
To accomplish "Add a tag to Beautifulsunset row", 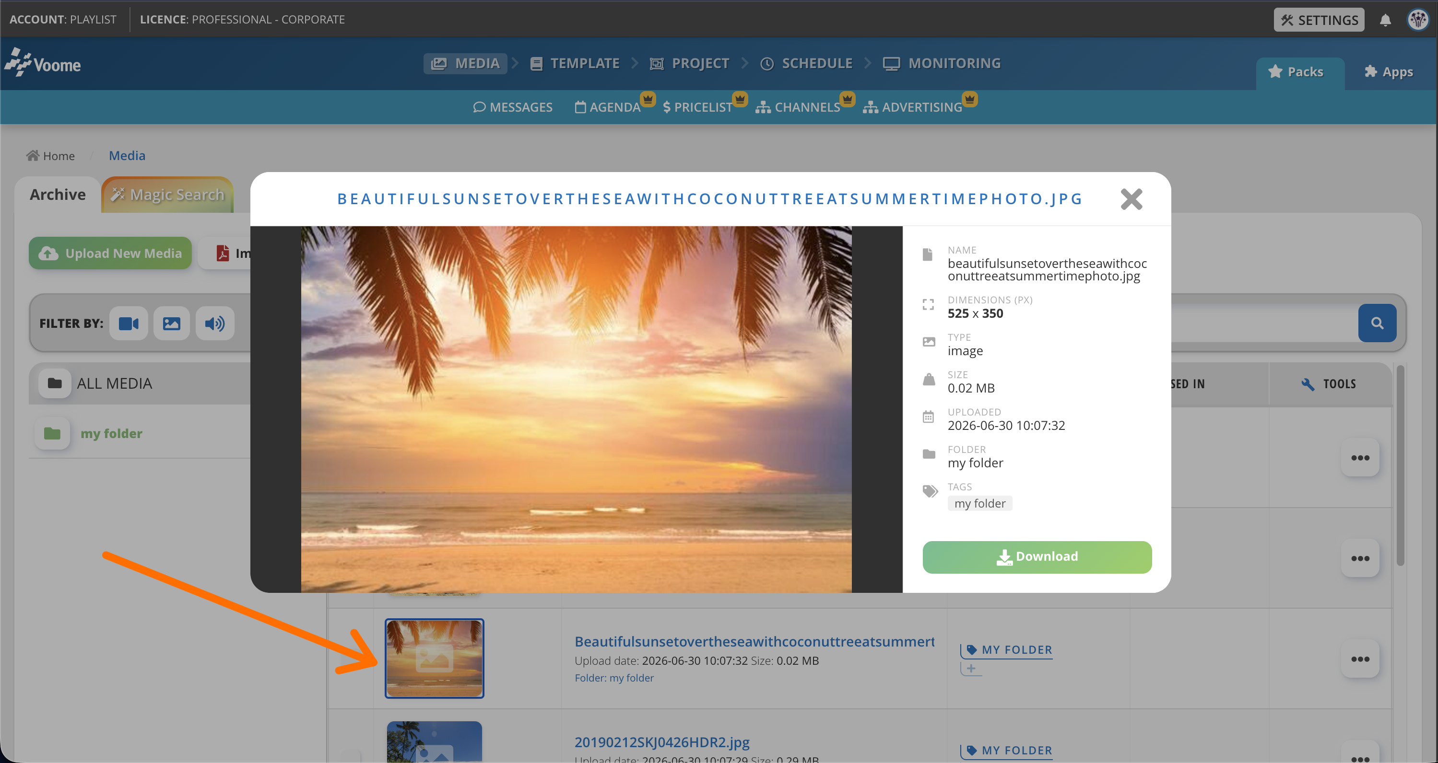I will (971, 668).
